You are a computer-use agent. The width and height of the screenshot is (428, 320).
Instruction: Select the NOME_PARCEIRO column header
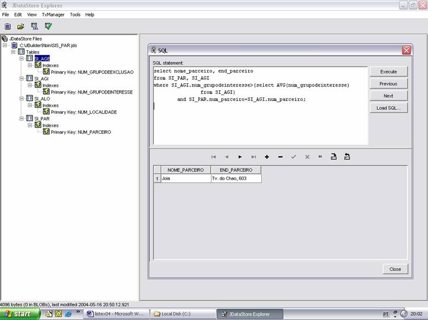click(186, 170)
